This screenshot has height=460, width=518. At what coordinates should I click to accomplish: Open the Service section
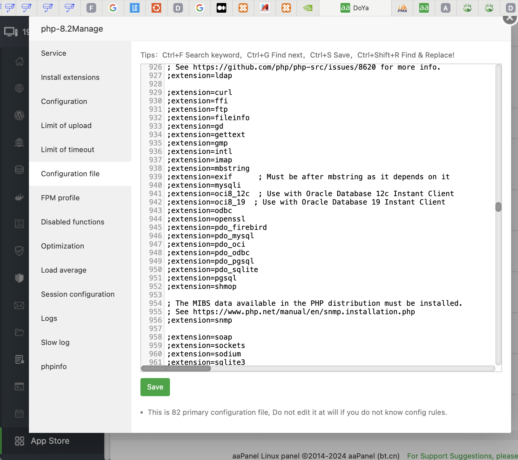[54, 53]
